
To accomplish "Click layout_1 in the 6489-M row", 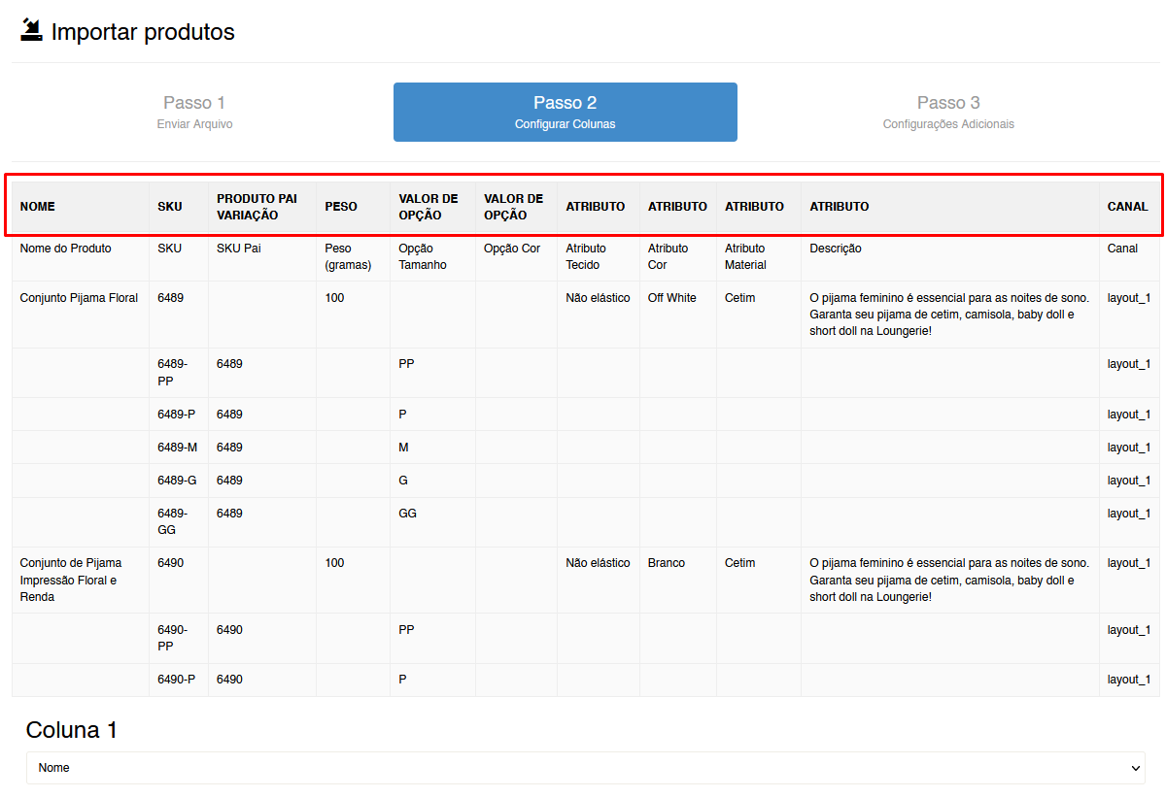I will (x=1129, y=448).
